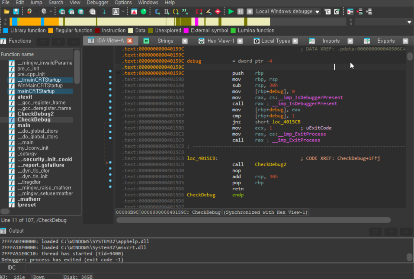Screen dimensions: 414x279
Task: Open the first teal view-window toolbar icon
Action: (x=62, y=12)
